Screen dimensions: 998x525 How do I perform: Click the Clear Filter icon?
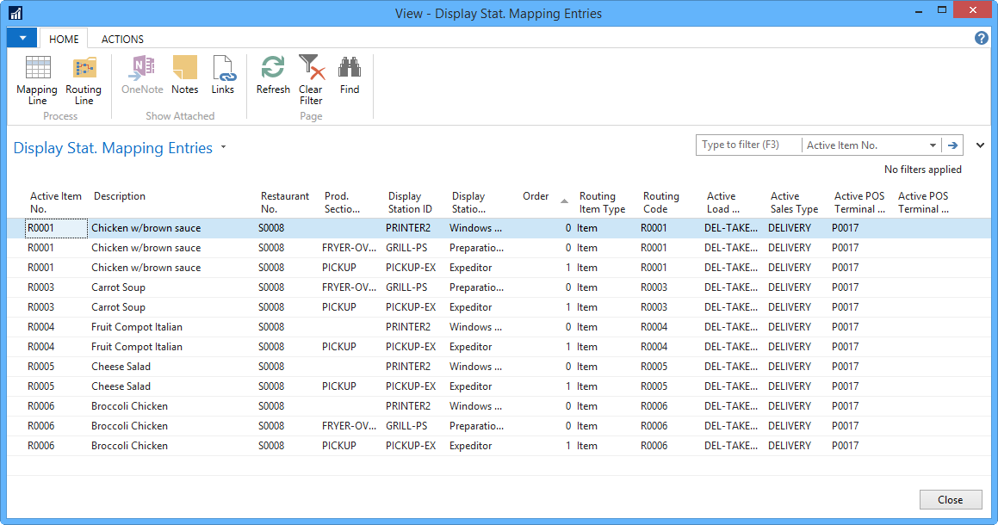pyautogui.click(x=311, y=69)
